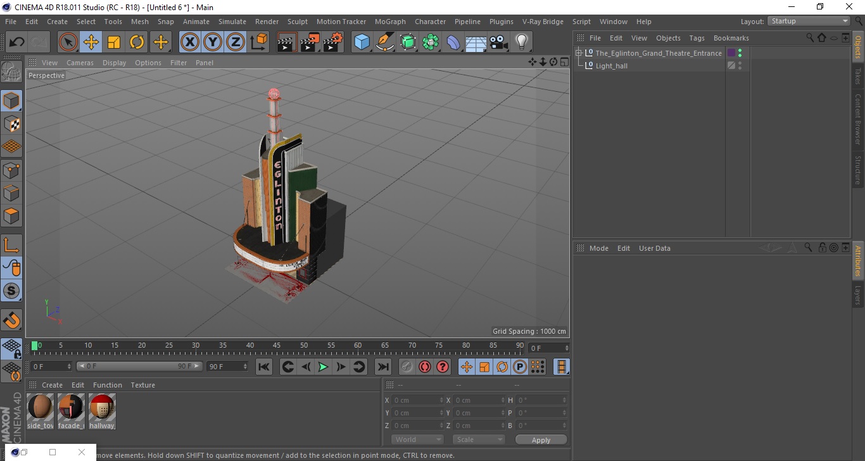Switch to Points mode
865x461 pixels.
click(11, 170)
